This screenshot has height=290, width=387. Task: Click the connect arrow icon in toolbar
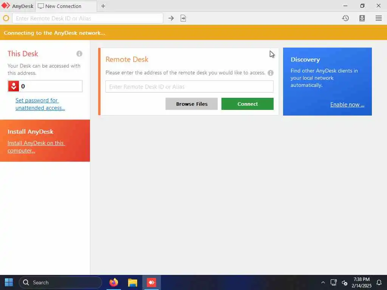(x=171, y=18)
